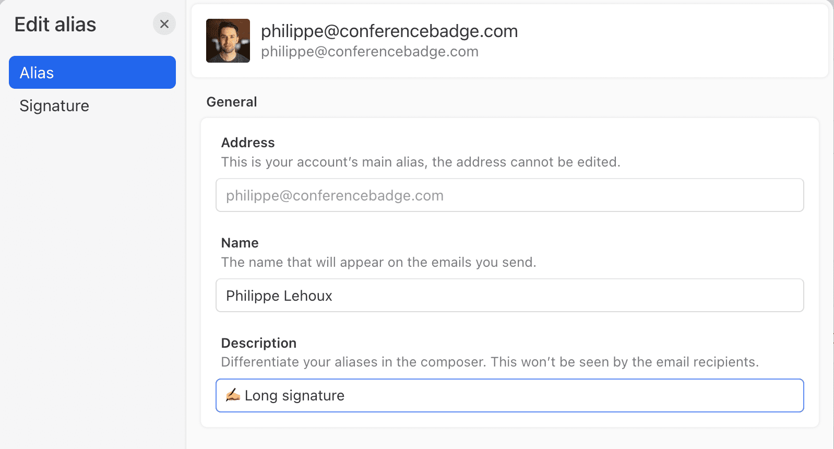The height and width of the screenshot is (449, 834).
Task: Click the gray email subtitle in header
Action: (370, 52)
